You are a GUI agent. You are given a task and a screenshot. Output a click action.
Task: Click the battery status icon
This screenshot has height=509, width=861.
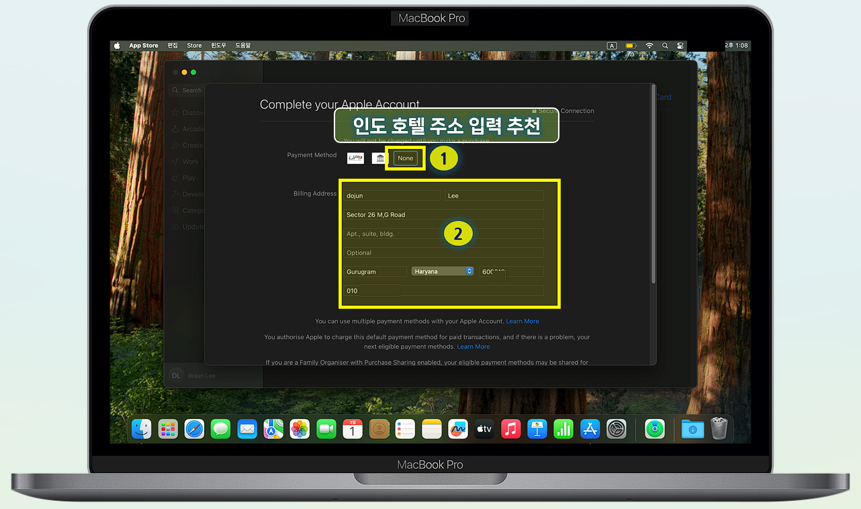point(631,46)
